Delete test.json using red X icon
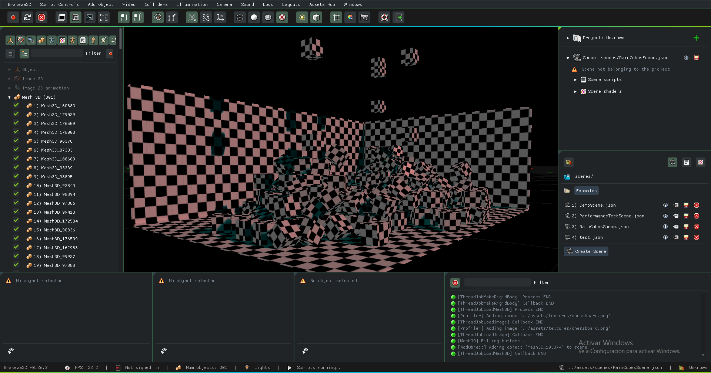Viewport: 711px width, 373px height. (696, 237)
